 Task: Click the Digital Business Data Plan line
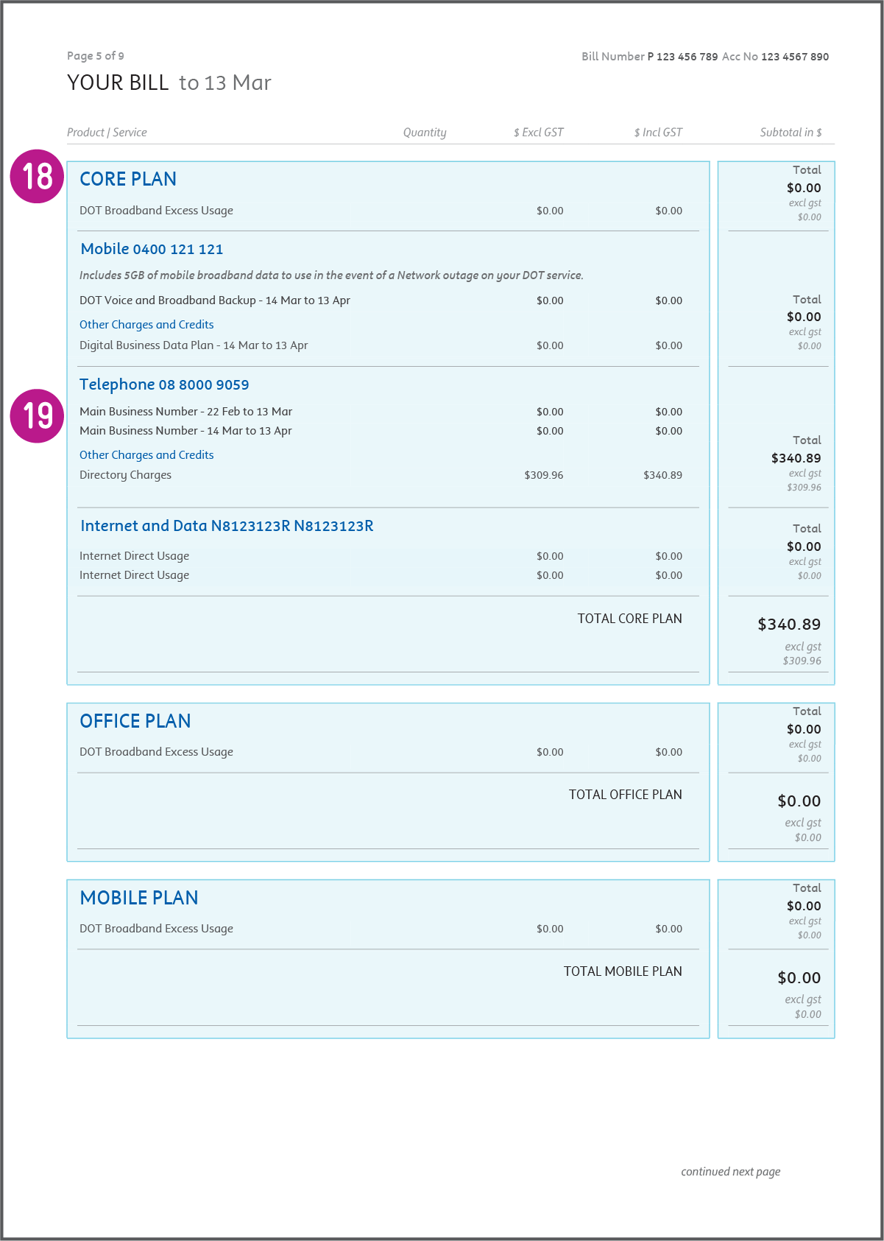pos(194,345)
